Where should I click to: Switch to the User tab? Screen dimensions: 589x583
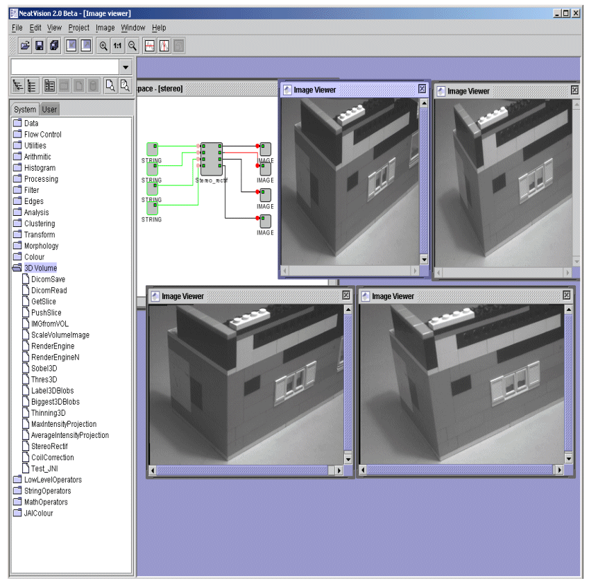[x=50, y=109]
